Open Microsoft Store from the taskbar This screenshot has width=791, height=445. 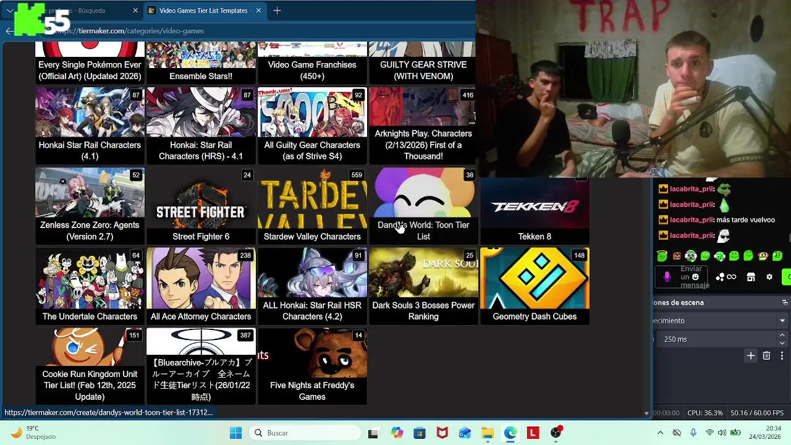(x=420, y=433)
